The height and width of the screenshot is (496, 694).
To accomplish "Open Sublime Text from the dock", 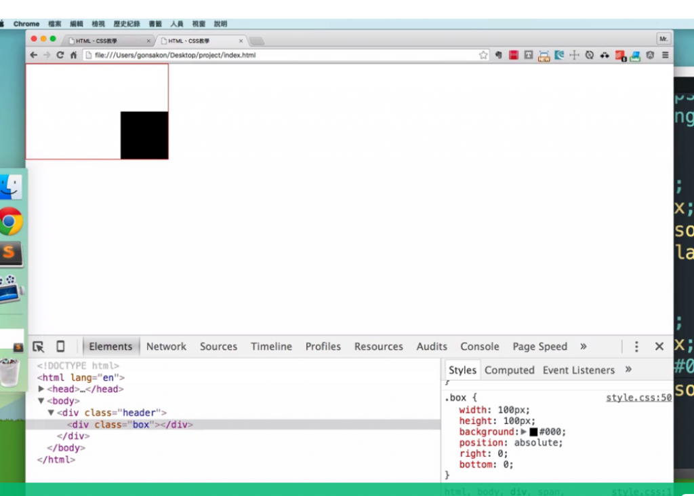I will (9, 254).
